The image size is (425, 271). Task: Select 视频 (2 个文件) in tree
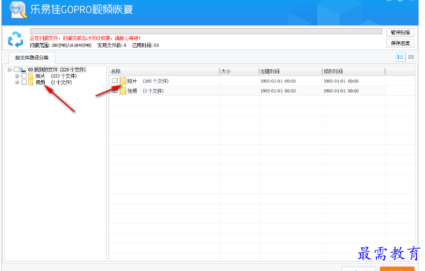[x=54, y=82]
